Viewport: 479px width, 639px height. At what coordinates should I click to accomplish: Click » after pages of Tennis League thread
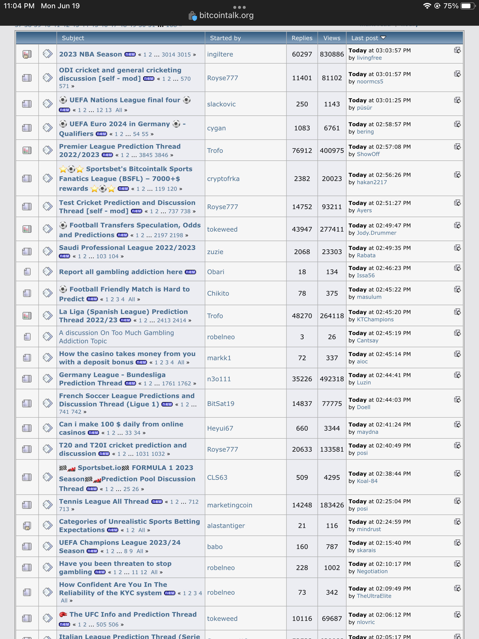click(x=73, y=509)
